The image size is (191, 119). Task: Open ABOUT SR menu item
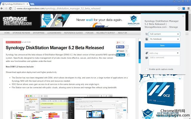pyautogui.click(x=122, y=33)
